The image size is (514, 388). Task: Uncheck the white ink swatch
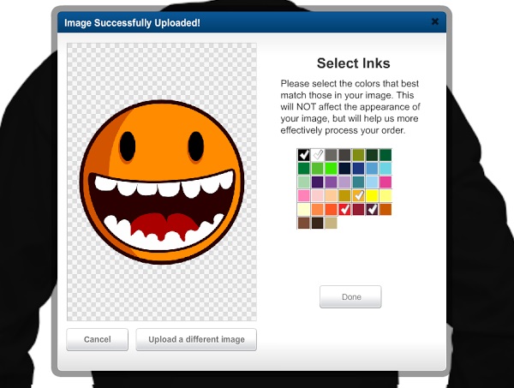pos(318,155)
